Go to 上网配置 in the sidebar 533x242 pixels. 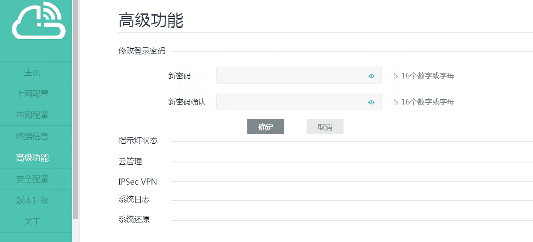[x=32, y=94]
